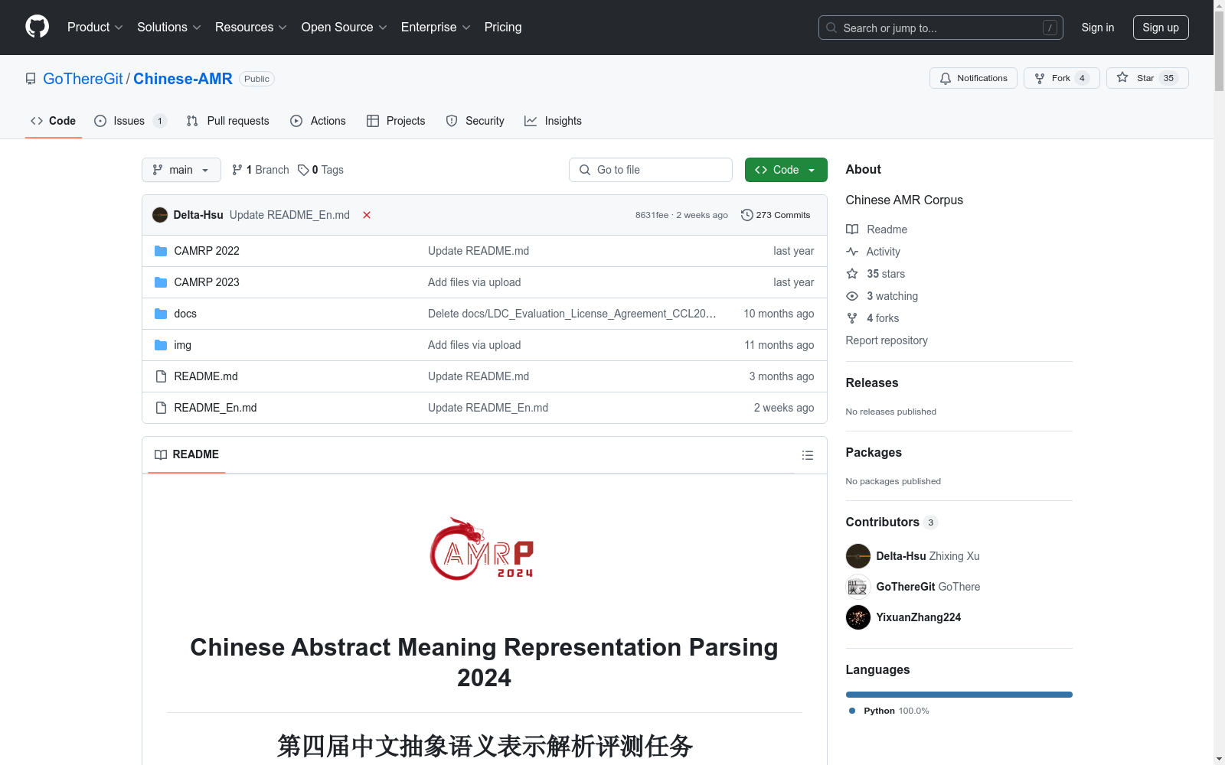Viewport: 1225px width, 765px height.
Task: Click the README_En.md file icon
Action: pyautogui.click(x=161, y=408)
